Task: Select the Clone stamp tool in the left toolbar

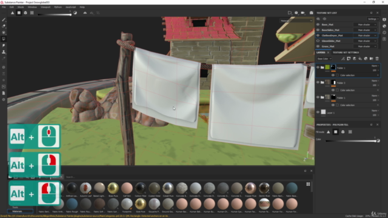Action: (4, 52)
